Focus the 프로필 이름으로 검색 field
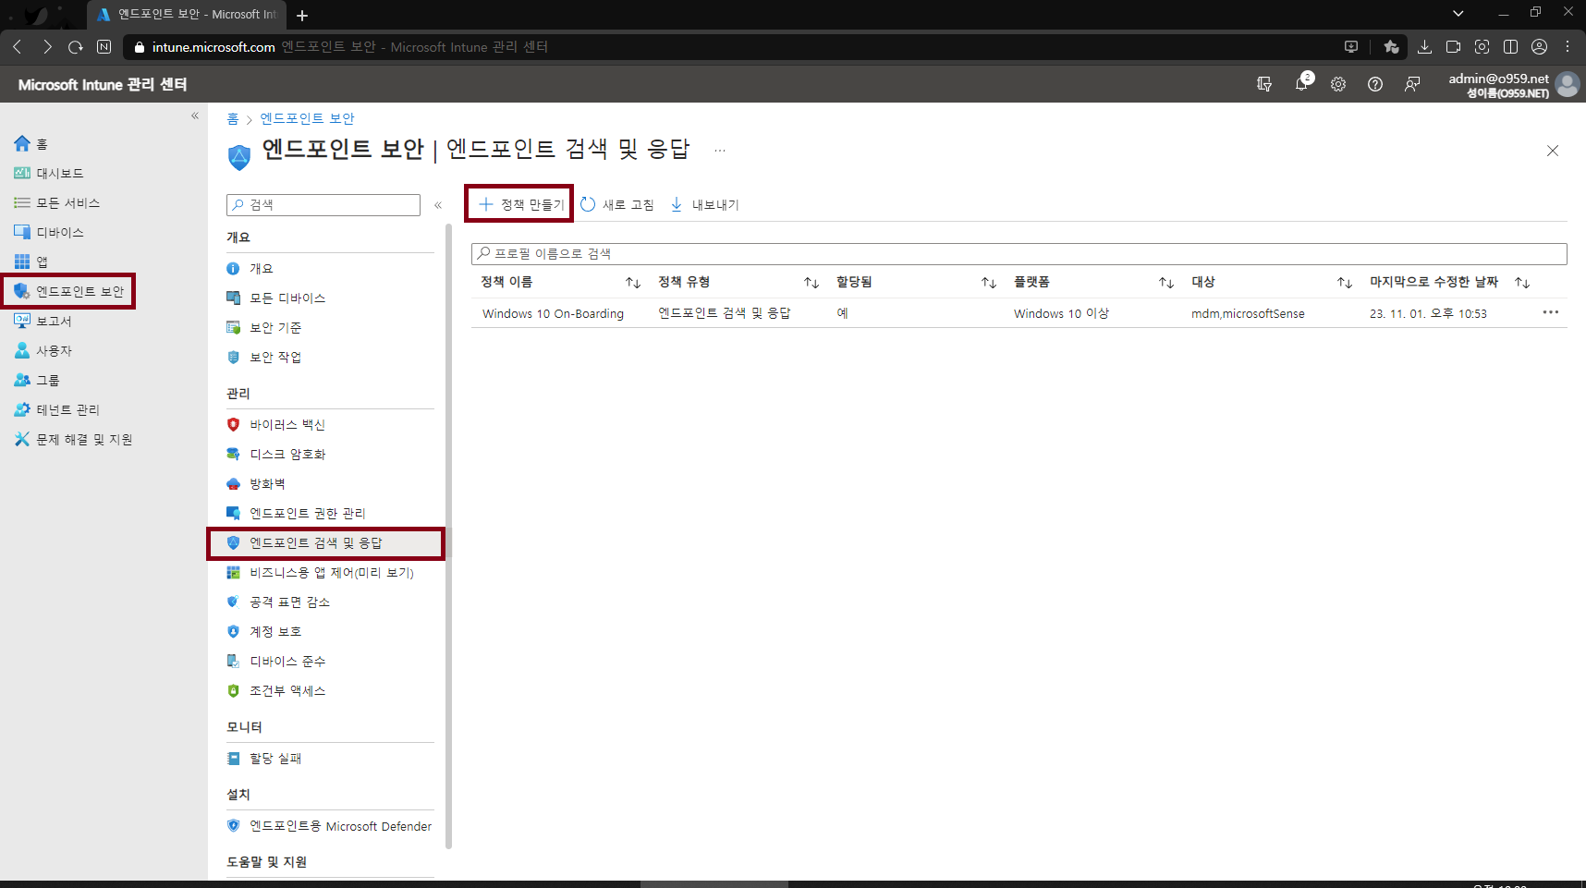This screenshot has height=888, width=1586. [x=1019, y=253]
